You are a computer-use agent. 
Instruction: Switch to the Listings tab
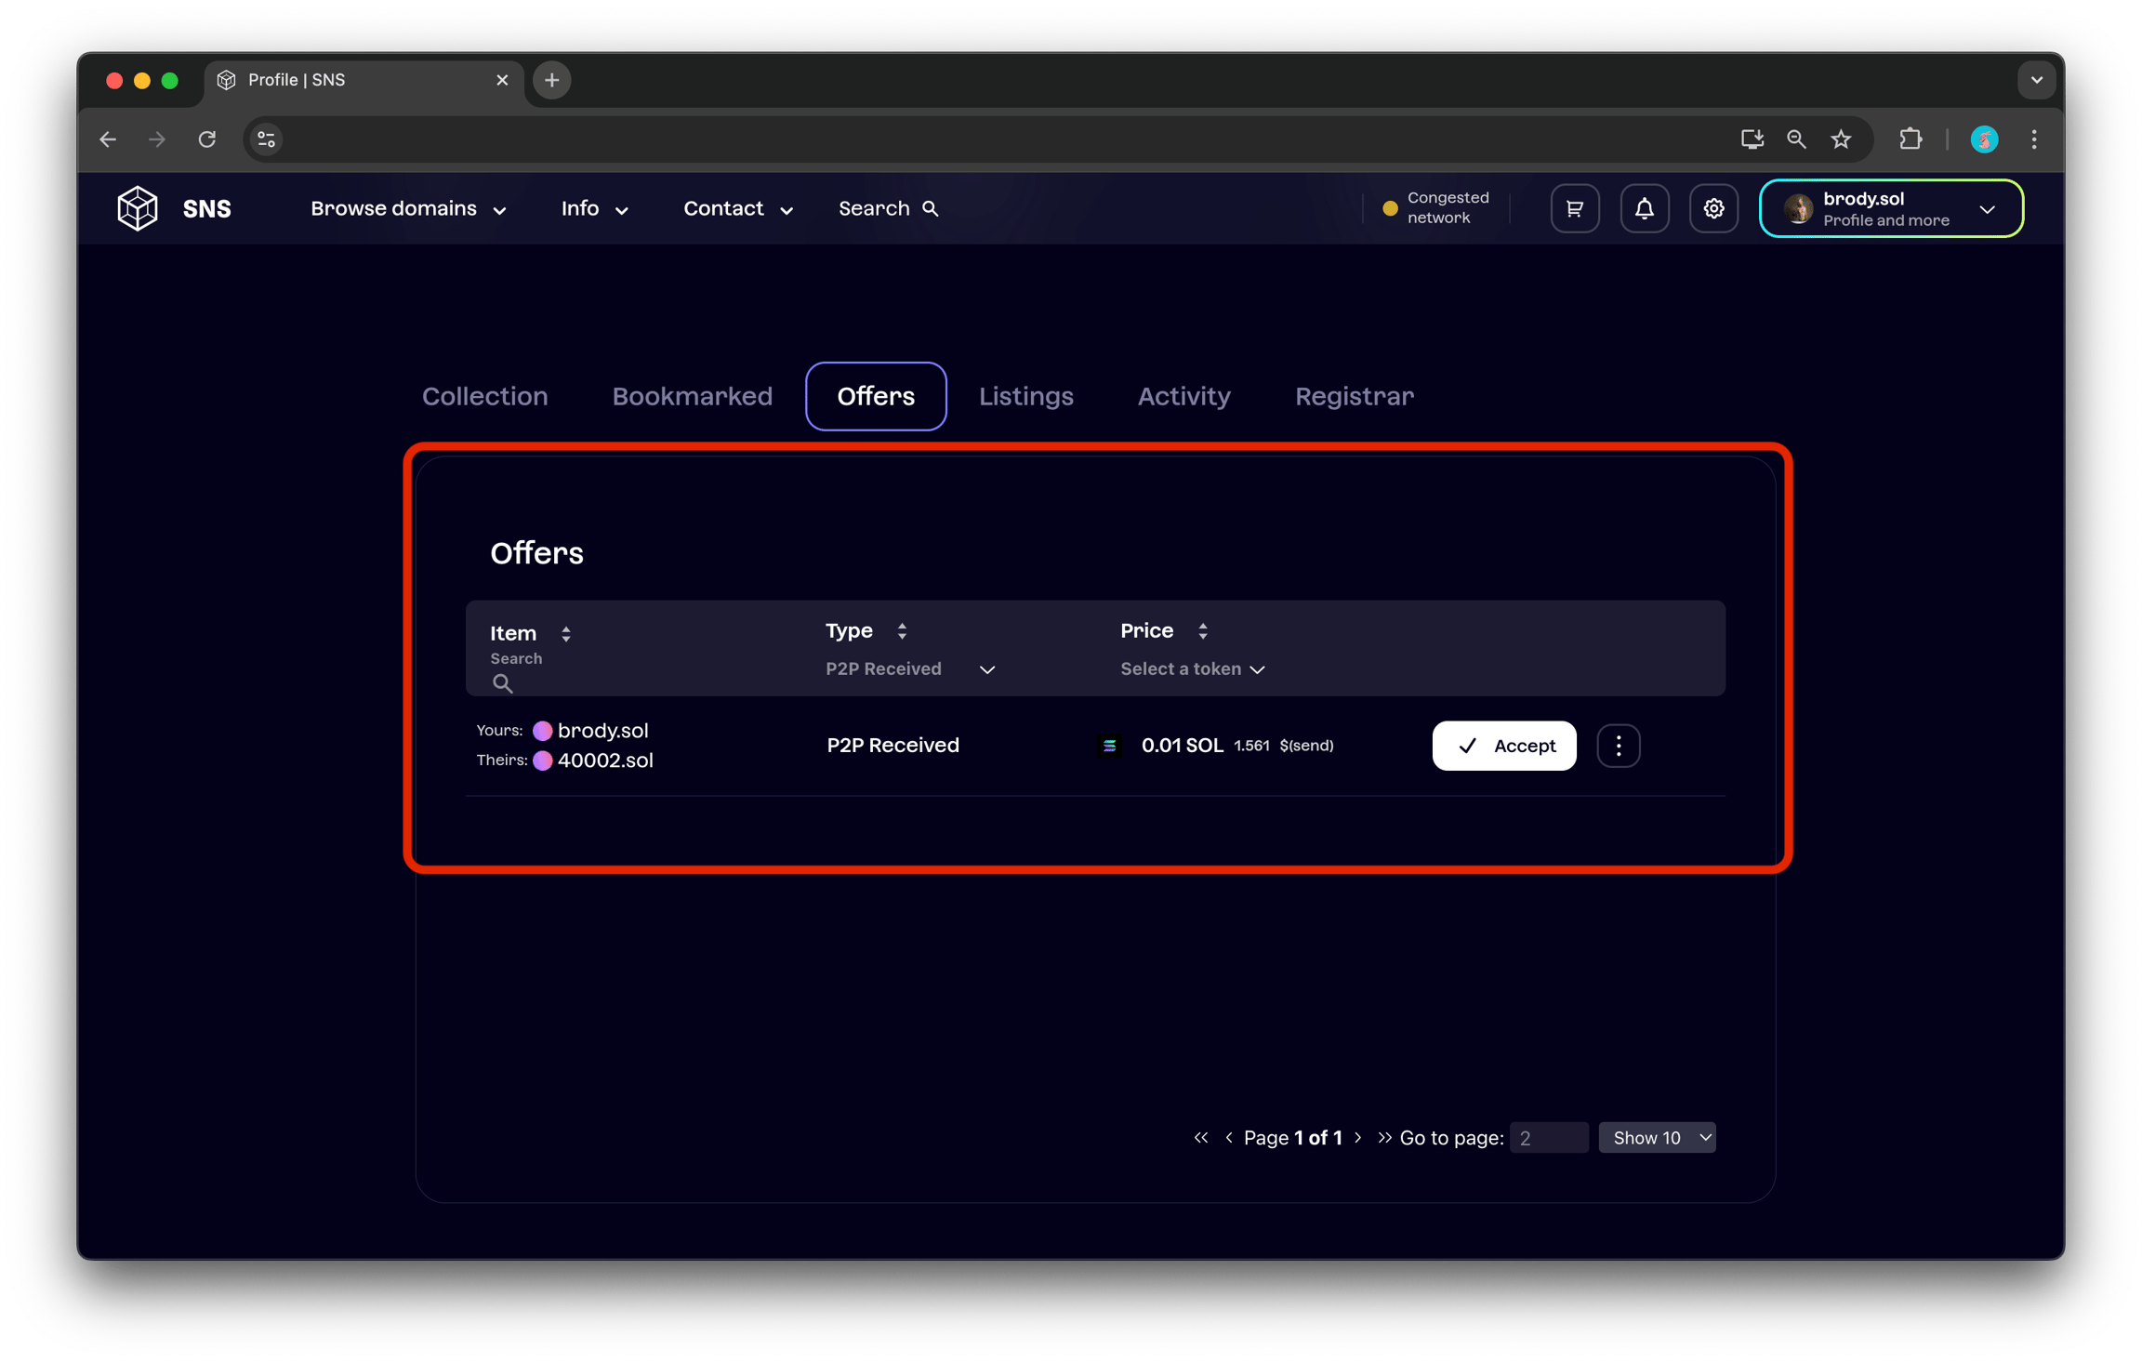(x=1025, y=396)
